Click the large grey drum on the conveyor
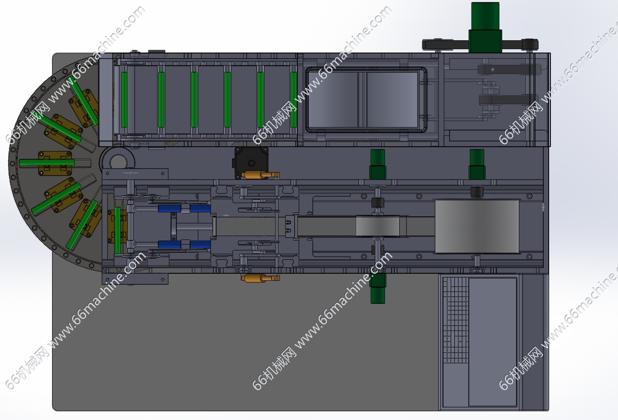The image size is (618, 420). [477, 226]
